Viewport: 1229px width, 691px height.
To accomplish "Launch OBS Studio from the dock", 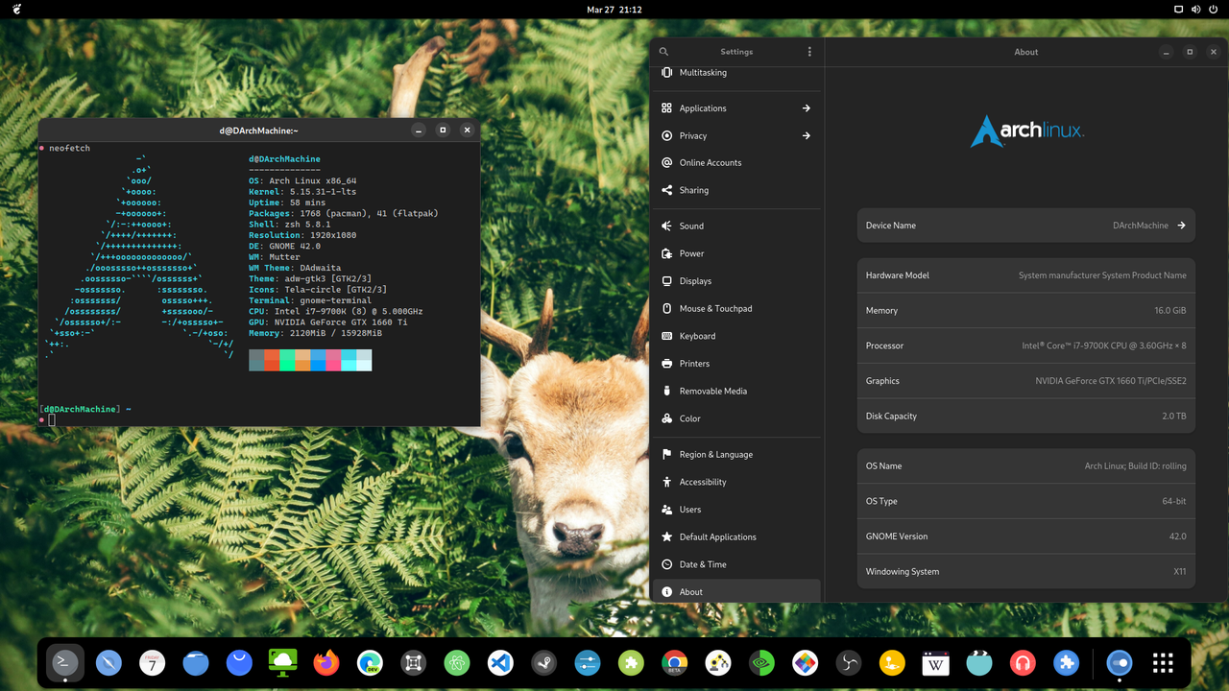I will 849,662.
